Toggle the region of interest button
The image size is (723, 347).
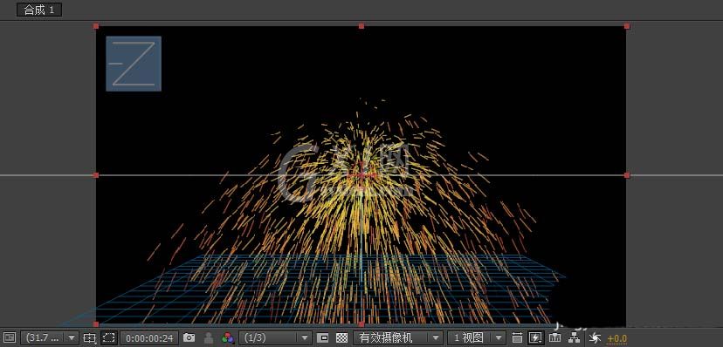point(323,337)
